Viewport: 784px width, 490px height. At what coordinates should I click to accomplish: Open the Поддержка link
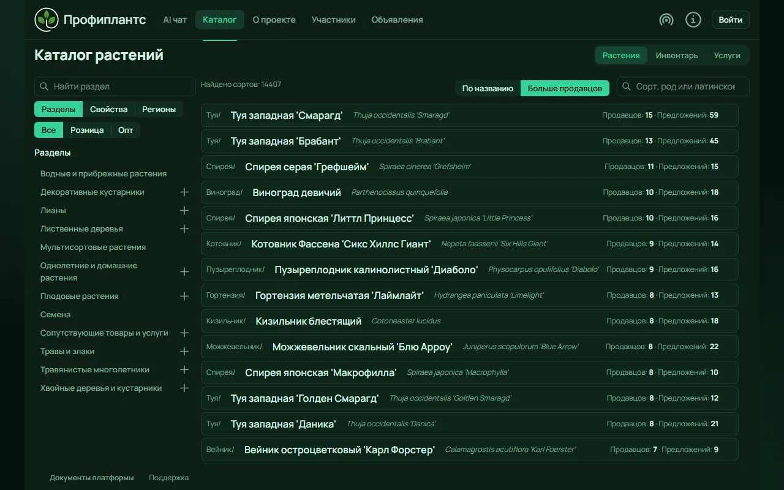pyautogui.click(x=169, y=478)
